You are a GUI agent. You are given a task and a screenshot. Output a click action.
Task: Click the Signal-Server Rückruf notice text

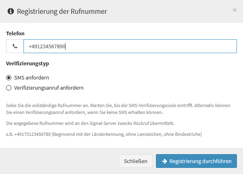pos(90,123)
